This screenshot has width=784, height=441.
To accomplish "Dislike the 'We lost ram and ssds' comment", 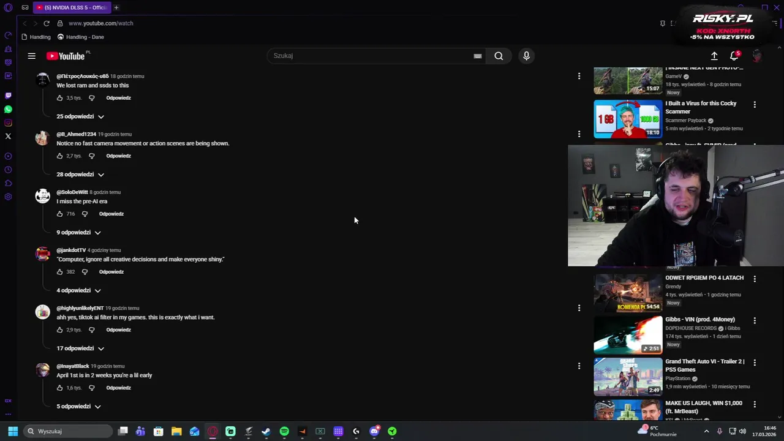I will [92, 98].
